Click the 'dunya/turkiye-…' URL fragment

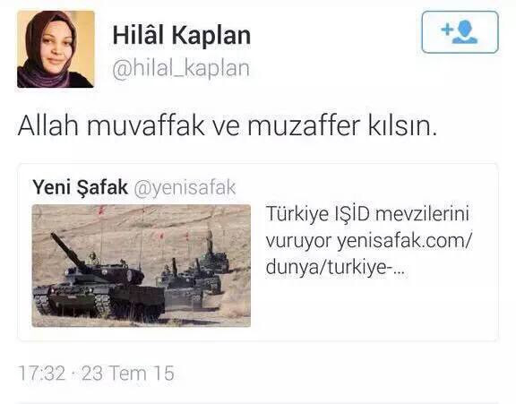[x=337, y=268]
